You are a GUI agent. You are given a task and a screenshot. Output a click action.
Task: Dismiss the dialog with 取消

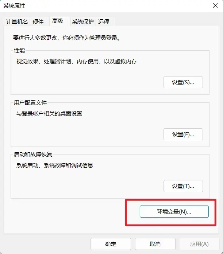(155, 244)
